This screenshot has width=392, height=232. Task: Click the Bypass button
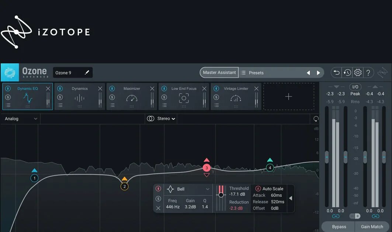339,227
